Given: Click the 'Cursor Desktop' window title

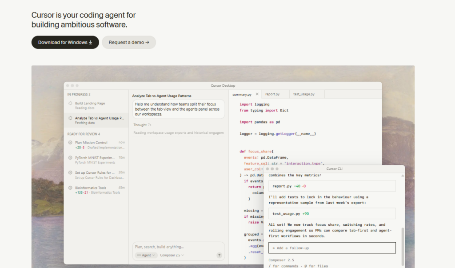Looking at the screenshot, I should pos(223,86).
